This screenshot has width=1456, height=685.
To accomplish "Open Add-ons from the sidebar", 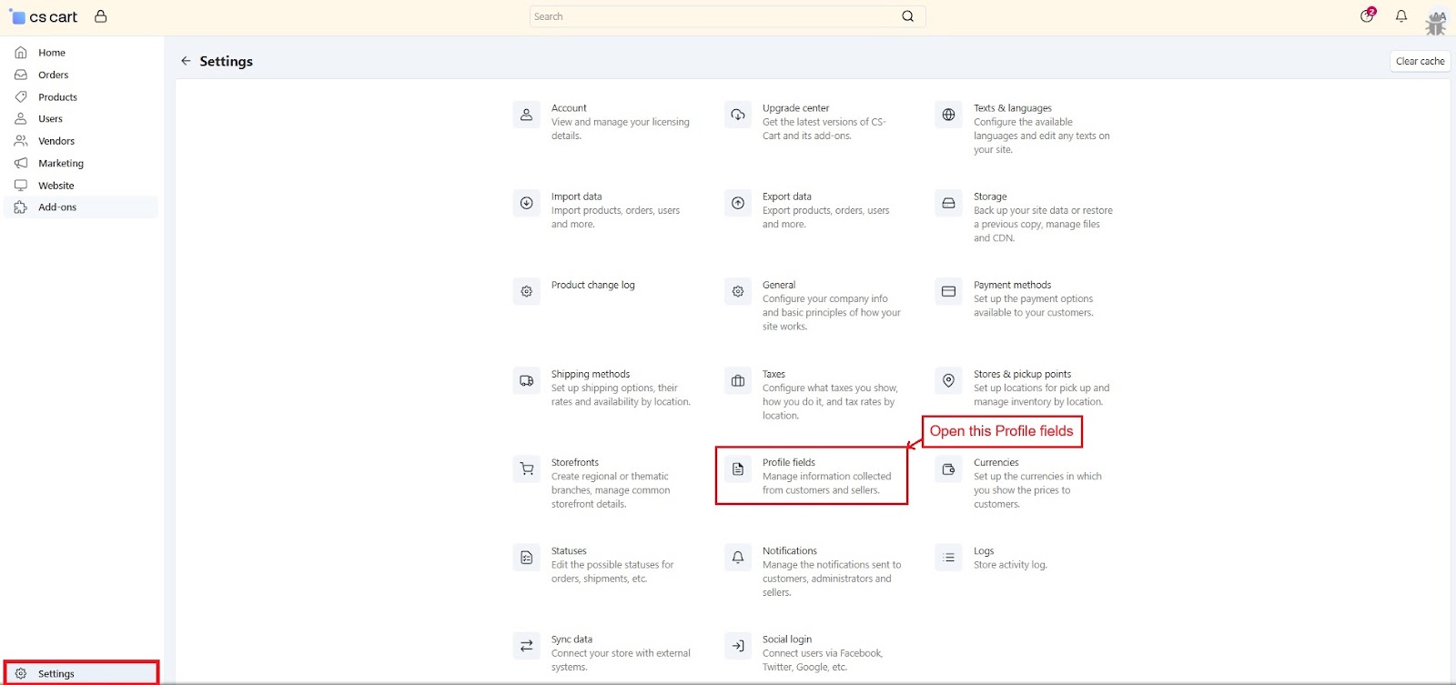I will (57, 207).
